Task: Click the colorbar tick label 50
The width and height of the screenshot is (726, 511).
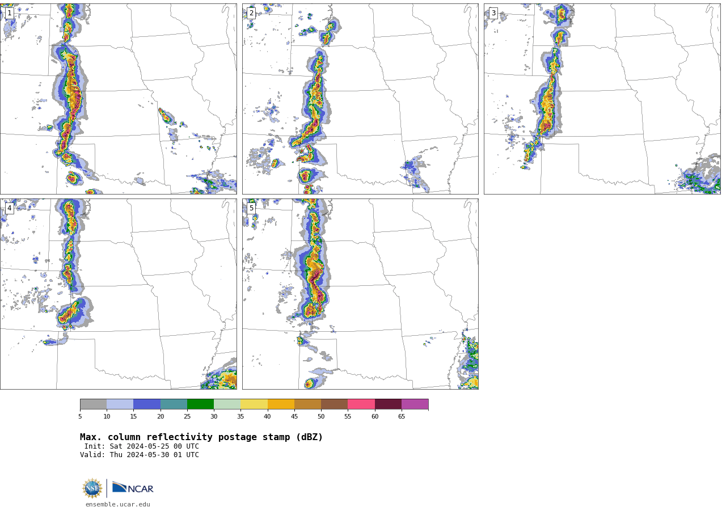Action: 321,416
